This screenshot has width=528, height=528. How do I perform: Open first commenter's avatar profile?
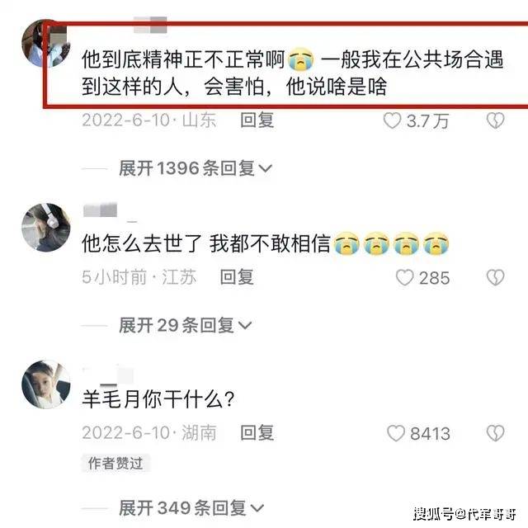(x=46, y=44)
